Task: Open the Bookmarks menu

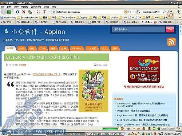Action: (36, 7)
